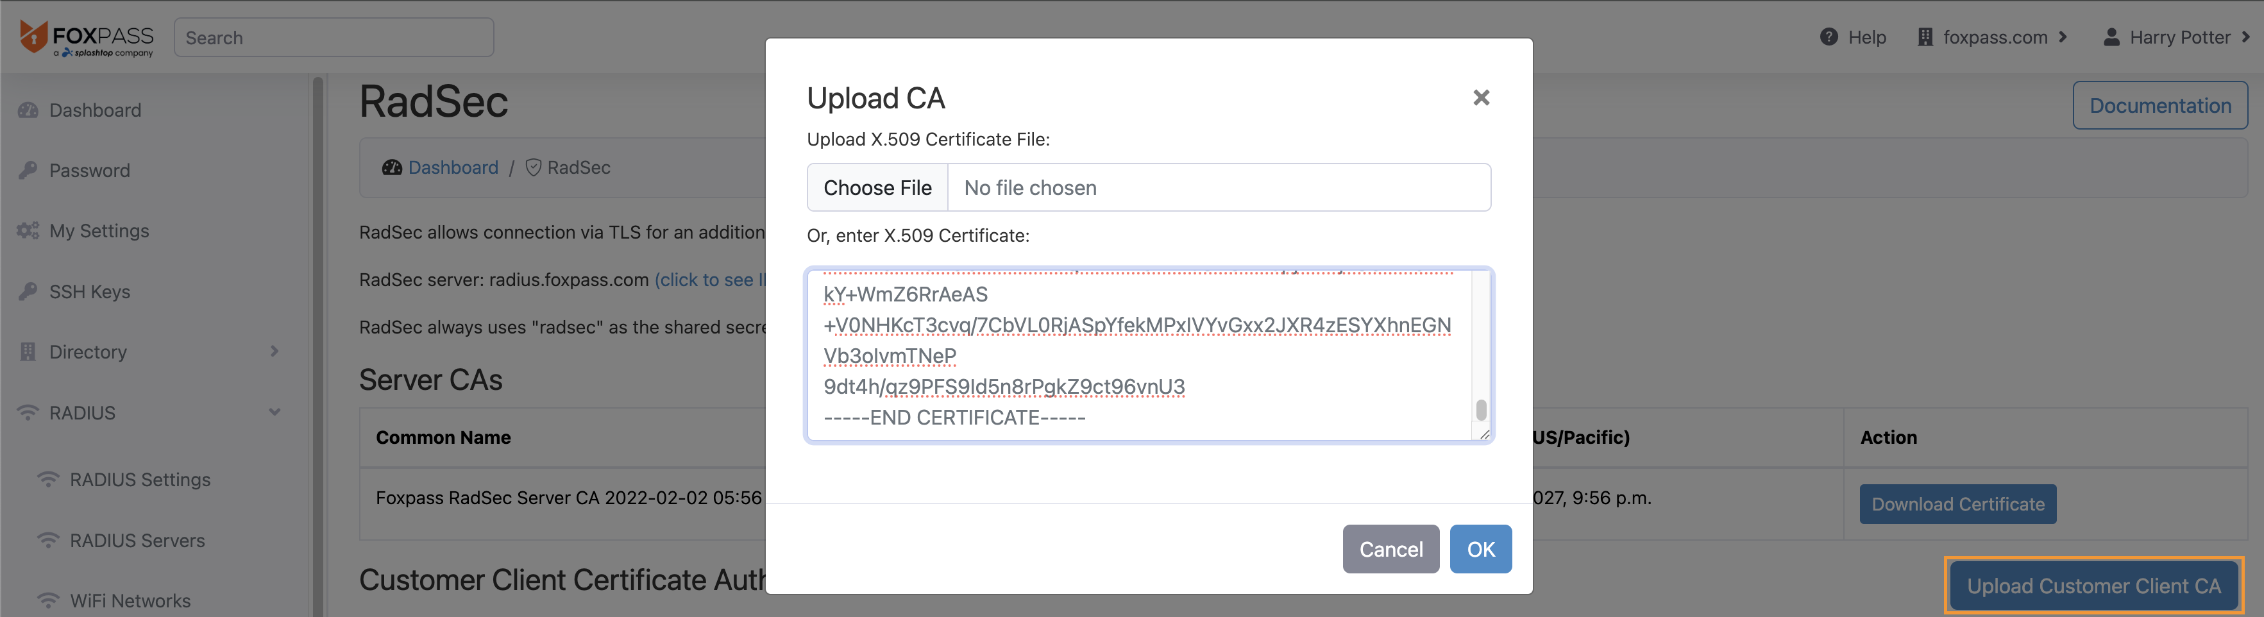Click the Search input field
This screenshot has height=617, width=2264.
(334, 38)
